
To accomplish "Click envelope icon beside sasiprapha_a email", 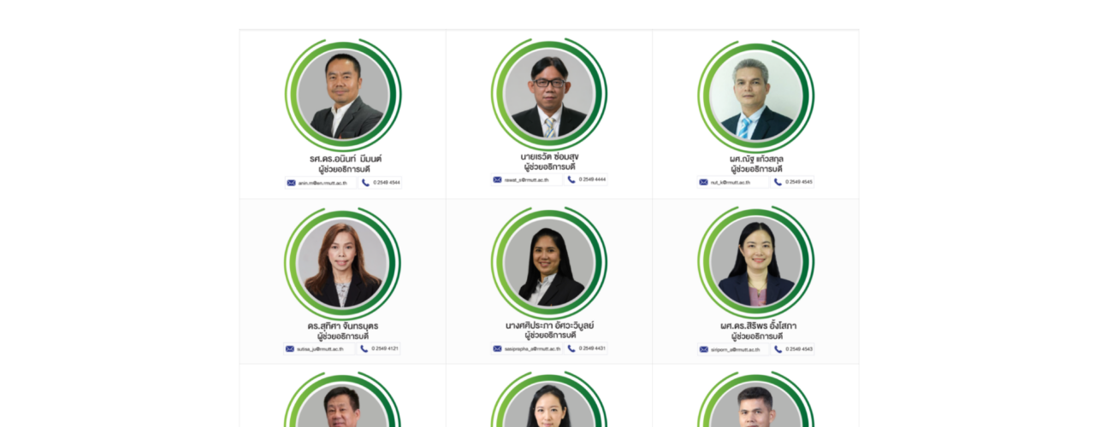I will pos(497,348).
